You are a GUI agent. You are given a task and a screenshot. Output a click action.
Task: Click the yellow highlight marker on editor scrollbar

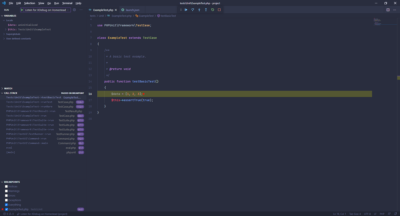point(399,78)
